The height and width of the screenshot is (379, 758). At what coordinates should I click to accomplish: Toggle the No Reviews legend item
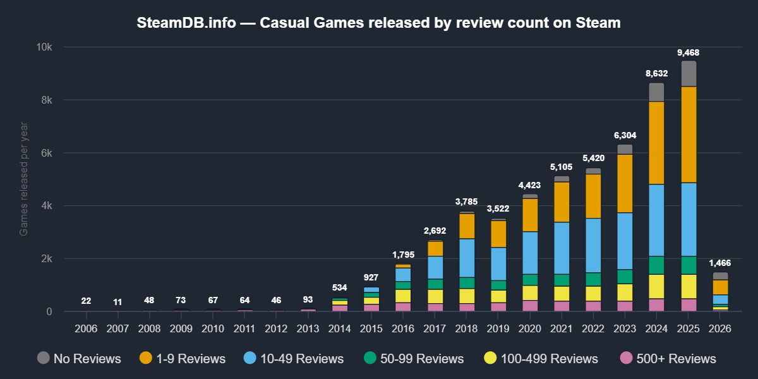pyautogui.click(x=87, y=359)
